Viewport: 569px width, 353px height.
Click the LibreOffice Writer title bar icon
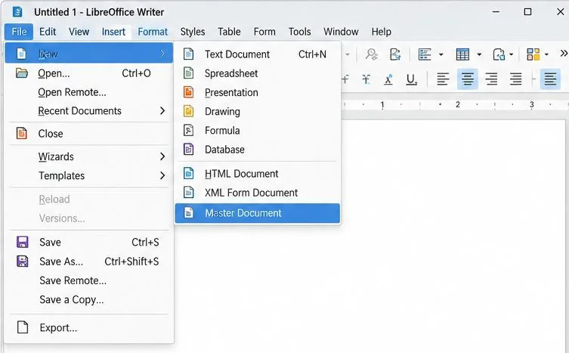(x=17, y=11)
